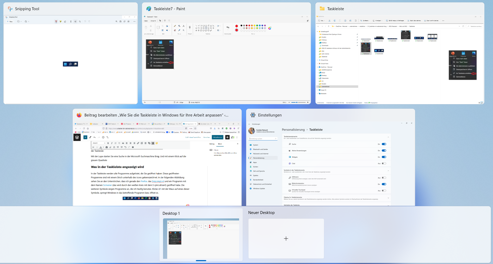Collapse Symbole in der Taskleistenecke section
This screenshot has width=493, height=264.
tap(388, 171)
